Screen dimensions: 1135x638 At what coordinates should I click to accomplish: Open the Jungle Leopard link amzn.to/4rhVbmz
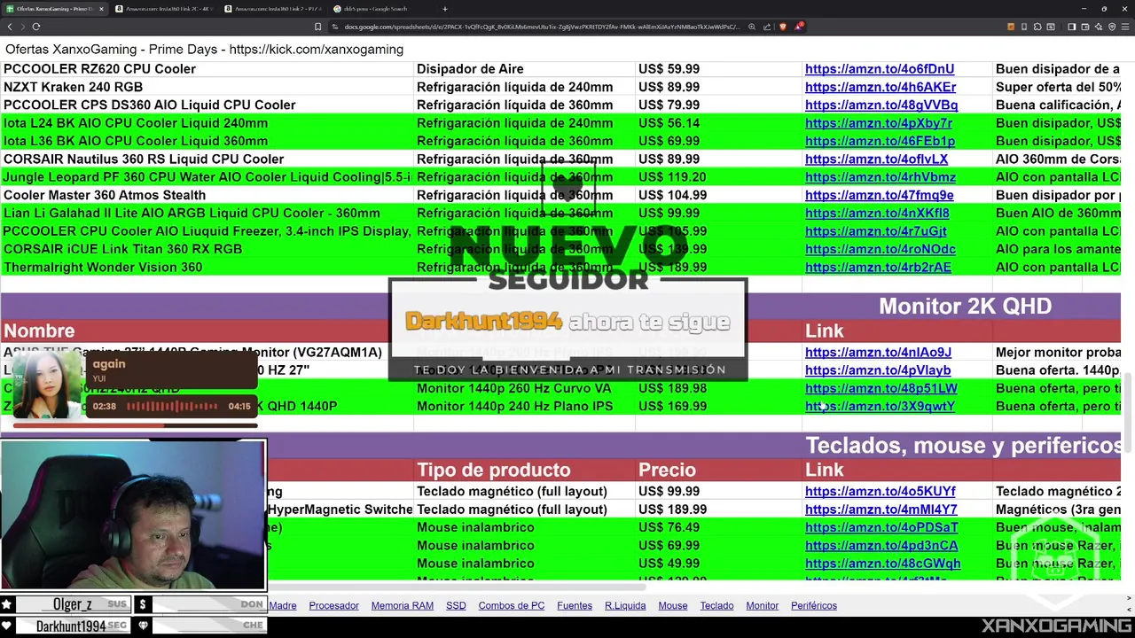pos(881,177)
